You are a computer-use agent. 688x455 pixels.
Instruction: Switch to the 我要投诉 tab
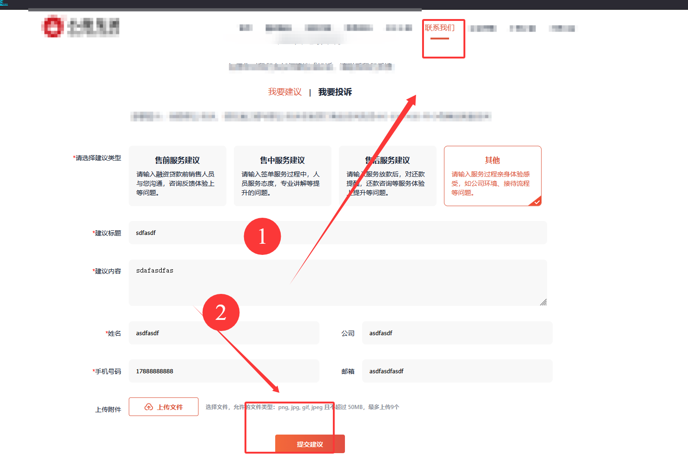tap(335, 92)
